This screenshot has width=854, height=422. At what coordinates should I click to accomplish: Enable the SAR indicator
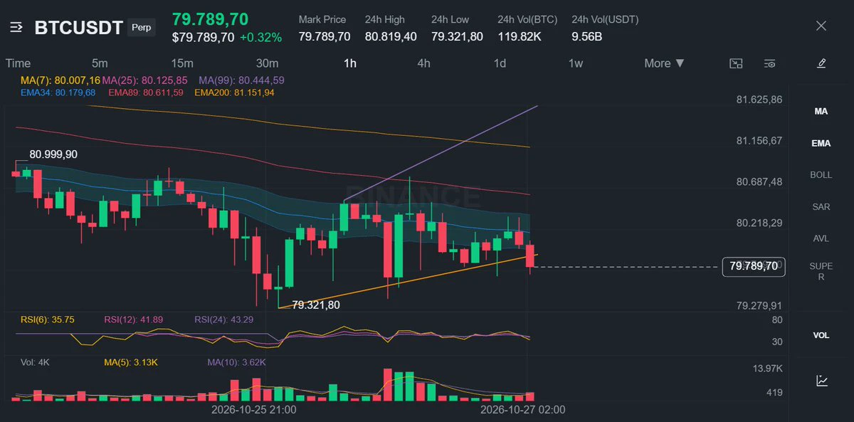[x=821, y=206]
